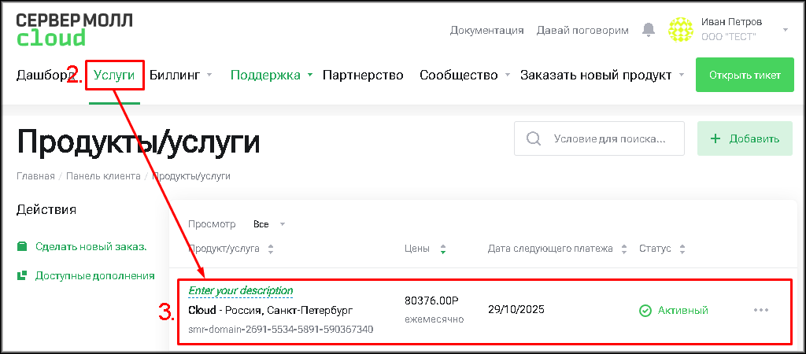This screenshot has height=354, width=806.
Task: Expand the Иван Петров account dropdown
Action: [785, 30]
